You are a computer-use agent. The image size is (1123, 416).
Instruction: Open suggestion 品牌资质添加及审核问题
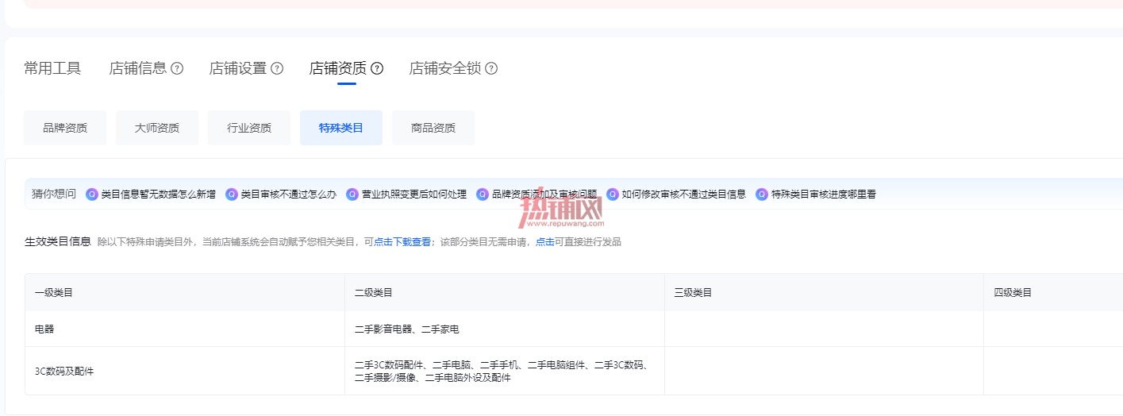544,194
